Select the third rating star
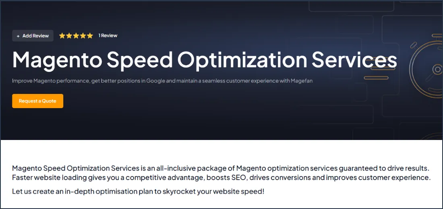This screenshot has width=443, height=209. click(x=76, y=36)
